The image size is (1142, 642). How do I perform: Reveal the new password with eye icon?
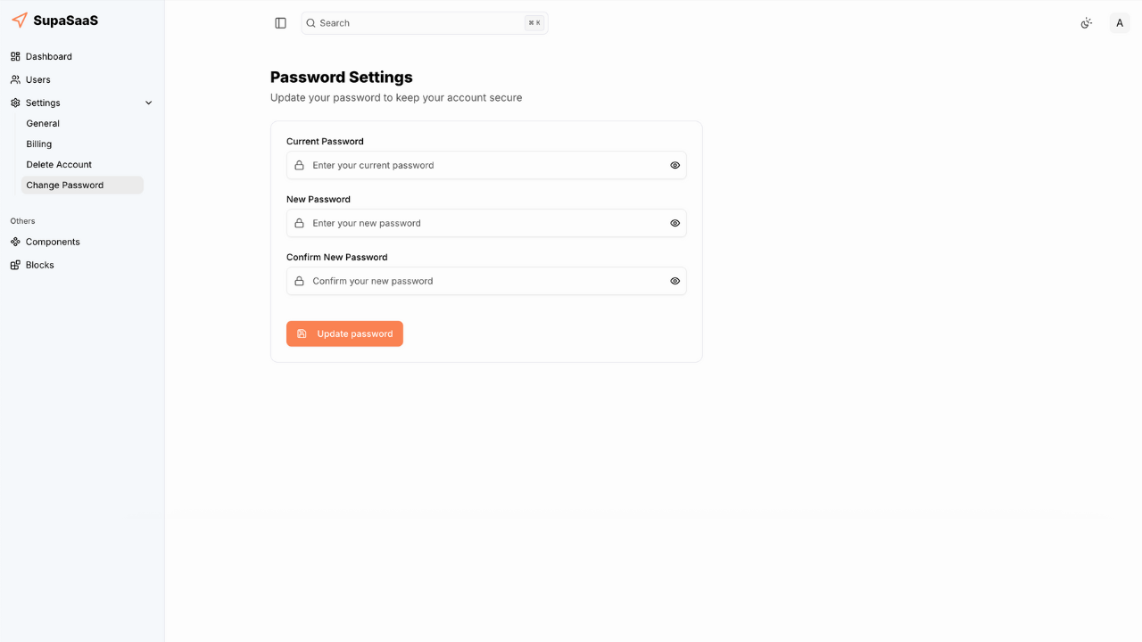[x=674, y=223]
